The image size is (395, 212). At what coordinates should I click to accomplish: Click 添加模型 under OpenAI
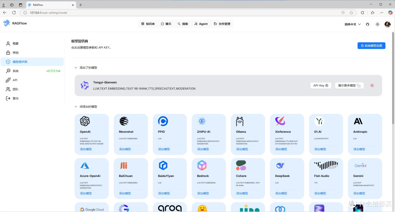[86, 149]
